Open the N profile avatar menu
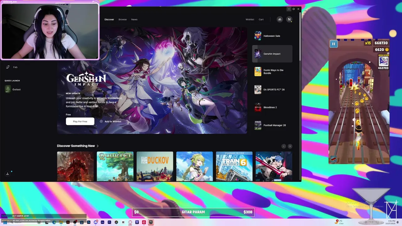 [x=289, y=19]
